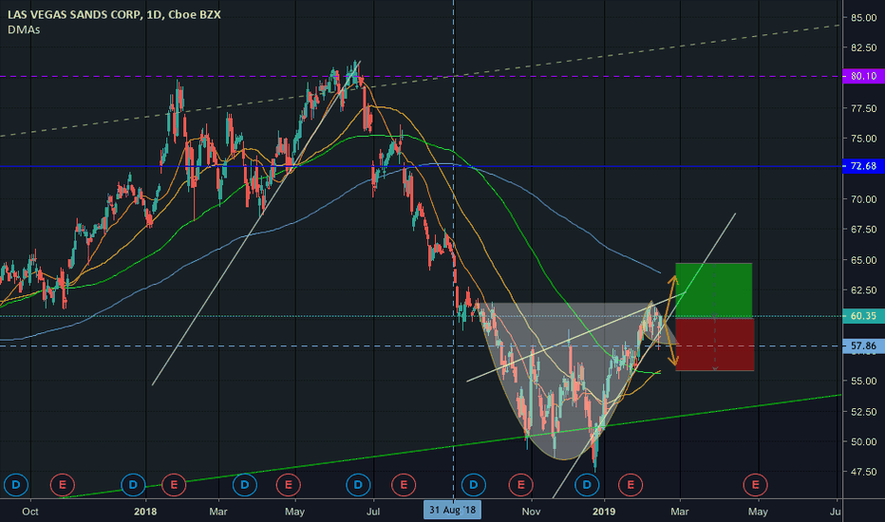Click the LAS VEGAS SANDS CORP symbol title
Viewport: 885px width, 522px height.
[x=113, y=14]
